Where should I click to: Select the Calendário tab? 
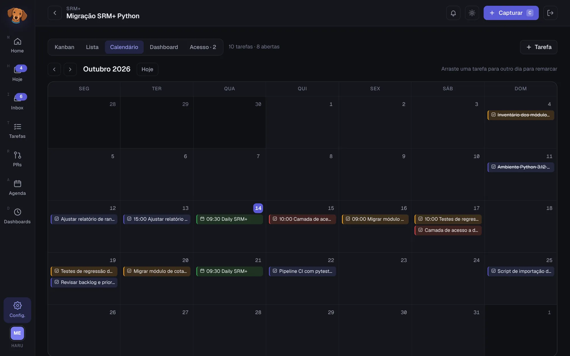[x=124, y=47]
